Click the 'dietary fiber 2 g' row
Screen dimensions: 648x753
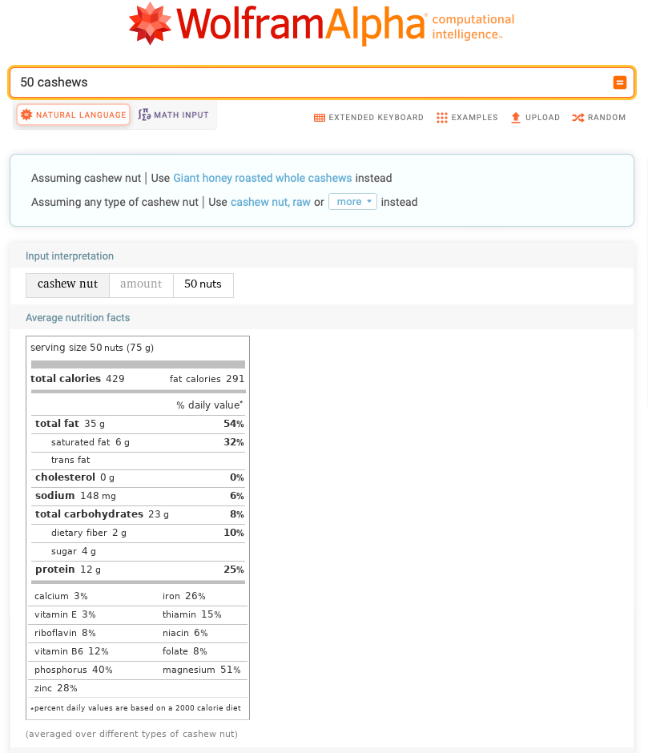(x=138, y=533)
